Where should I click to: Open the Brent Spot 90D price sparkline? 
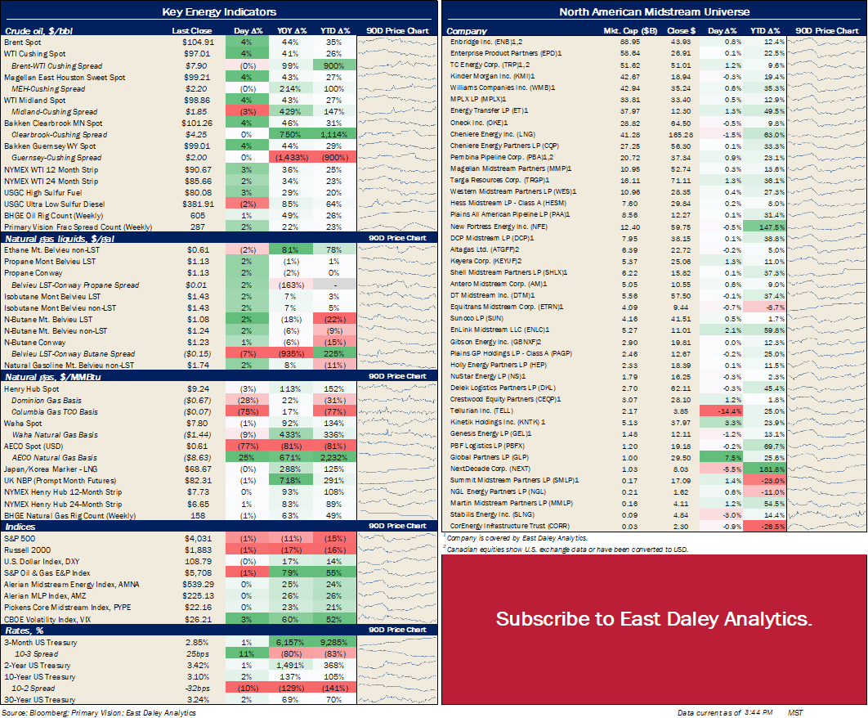pyautogui.click(x=397, y=41)
